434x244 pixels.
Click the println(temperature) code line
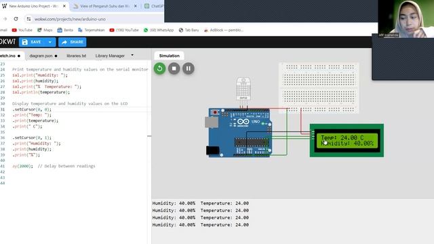tap(41, 92)
